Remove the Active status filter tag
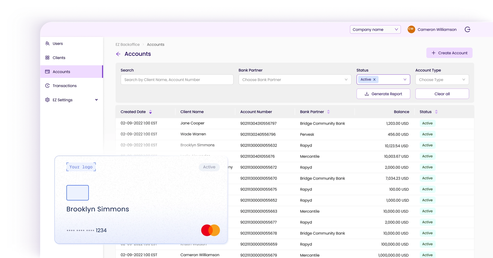Viewport: 493px width, 258px height. 374,79
